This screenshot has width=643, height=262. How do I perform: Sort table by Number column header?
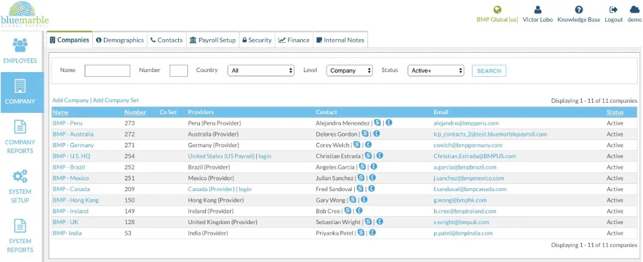click(135, 112)
